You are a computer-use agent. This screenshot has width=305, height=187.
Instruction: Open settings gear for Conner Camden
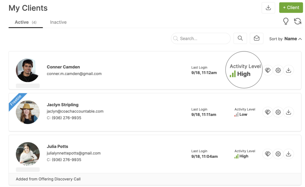[278, 71]
